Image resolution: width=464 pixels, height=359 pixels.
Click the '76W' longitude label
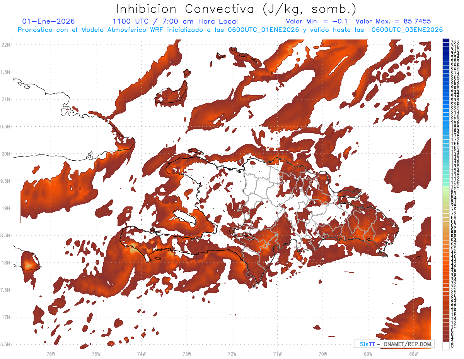(51, 354)
